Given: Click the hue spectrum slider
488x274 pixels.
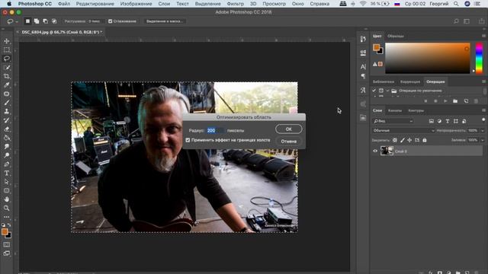Looking at the screenshot, I should 480,59.
